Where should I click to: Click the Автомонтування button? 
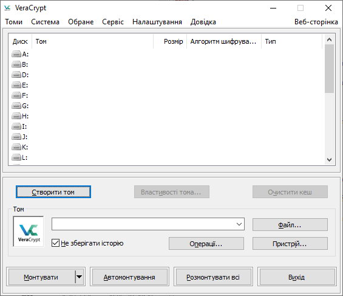(x=129, y=277)
